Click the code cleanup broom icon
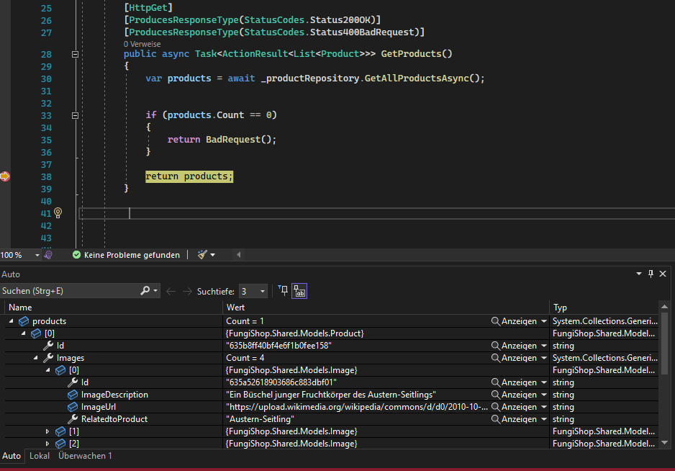This screenshot has height=471, width=675. [x=202, y=255]
